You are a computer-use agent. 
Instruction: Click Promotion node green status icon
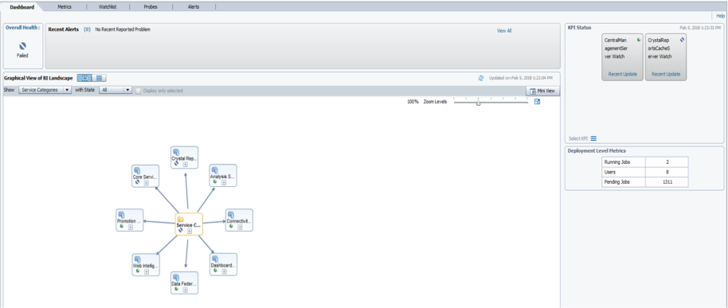tap(121, 226)
